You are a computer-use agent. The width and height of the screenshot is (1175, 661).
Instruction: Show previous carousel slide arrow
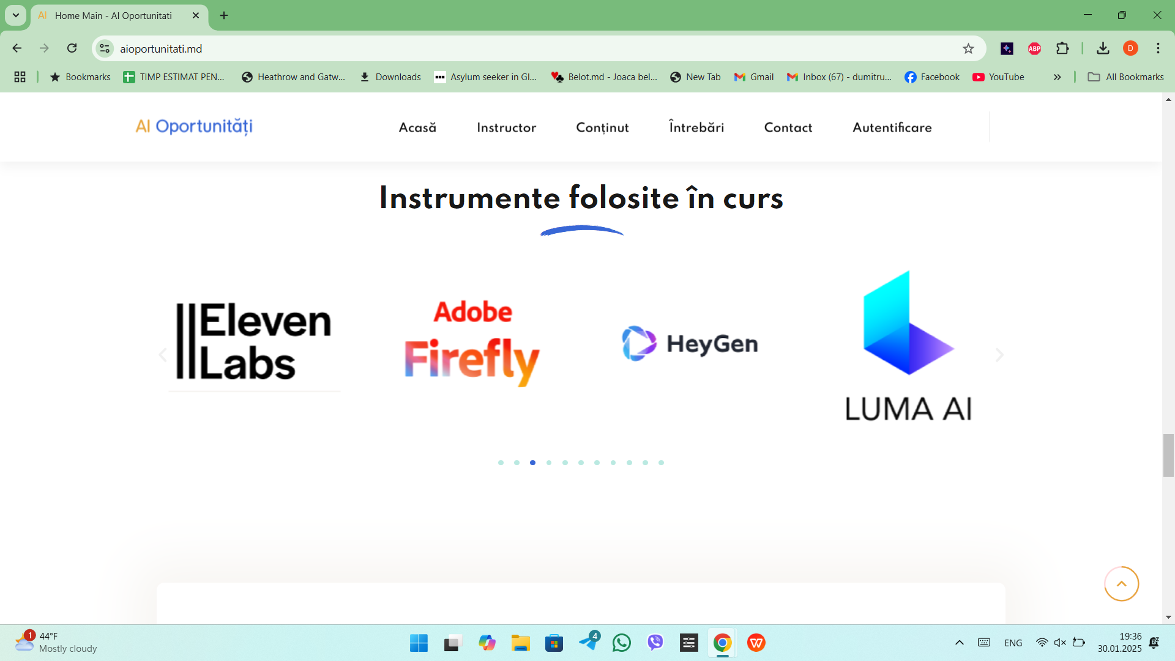(163, 355)
